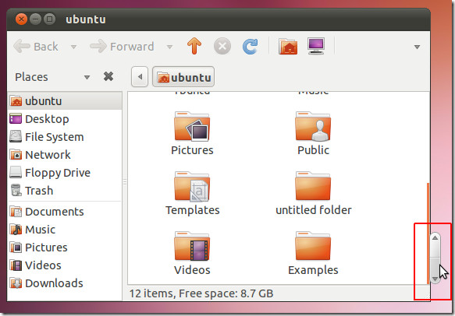The height and width of the screenshot is (316, 455).
Task: Open Network in the sidebar
Action: coord(65,155)
